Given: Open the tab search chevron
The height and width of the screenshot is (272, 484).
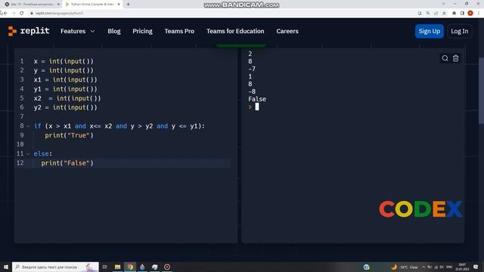Looking at the screenshot, I should click(x=443, y=4).
